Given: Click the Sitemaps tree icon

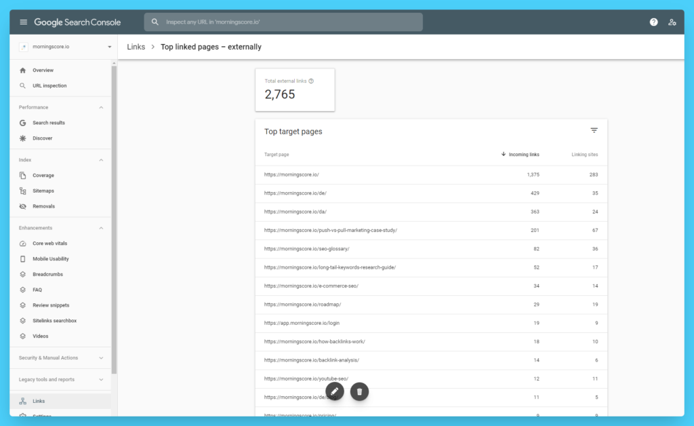Looking at the screenshot, I should click(23, 191).
